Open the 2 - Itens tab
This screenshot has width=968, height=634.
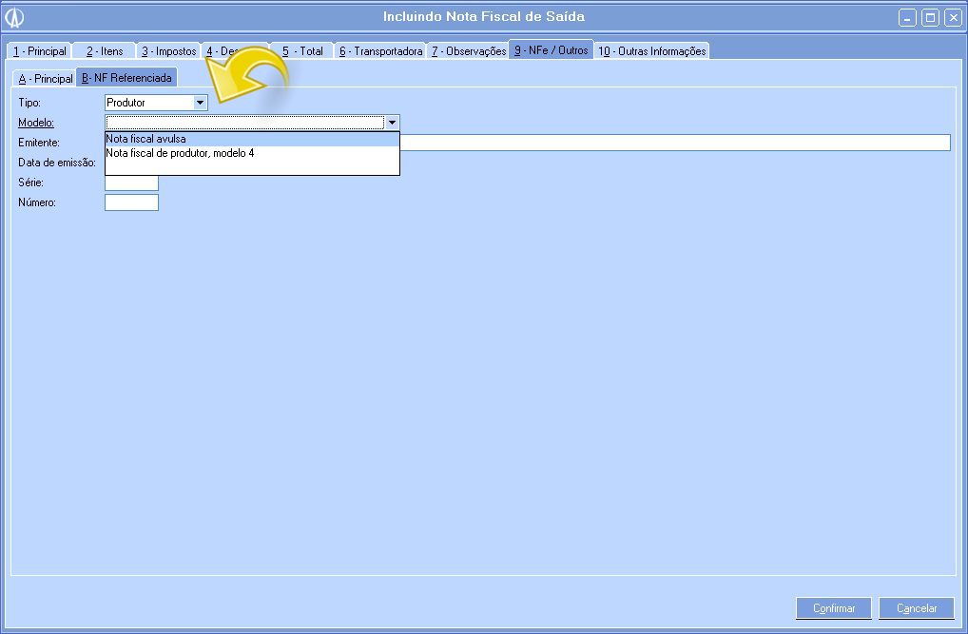tap(105, 51)
